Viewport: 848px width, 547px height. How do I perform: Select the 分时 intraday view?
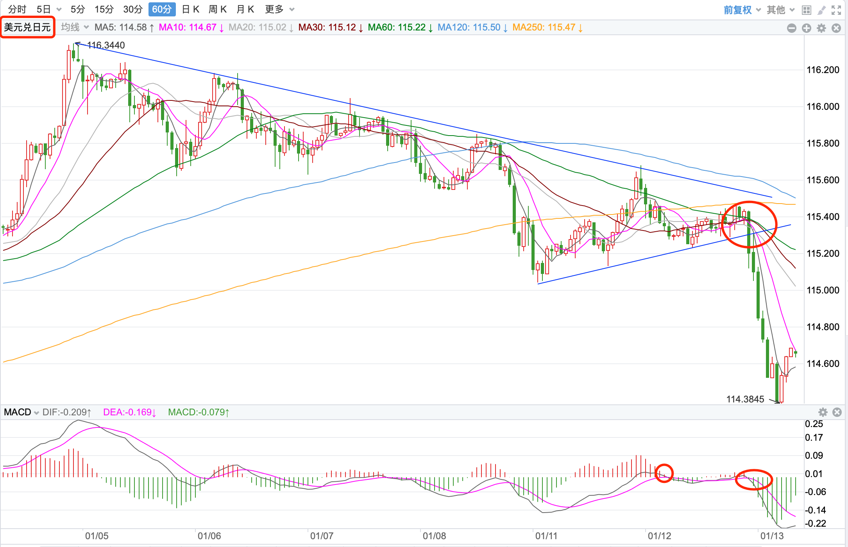point(17,9)
